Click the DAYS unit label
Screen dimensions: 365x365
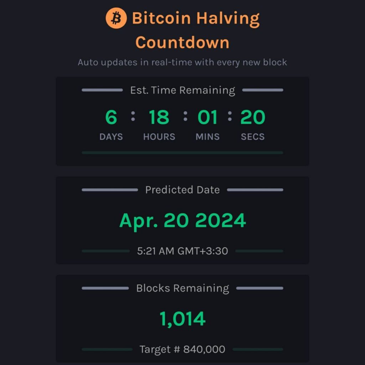click(x=111, y=137)
